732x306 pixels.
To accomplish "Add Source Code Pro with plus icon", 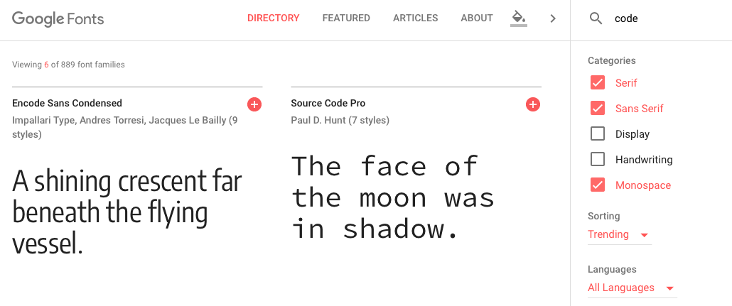I will point(533,104).
